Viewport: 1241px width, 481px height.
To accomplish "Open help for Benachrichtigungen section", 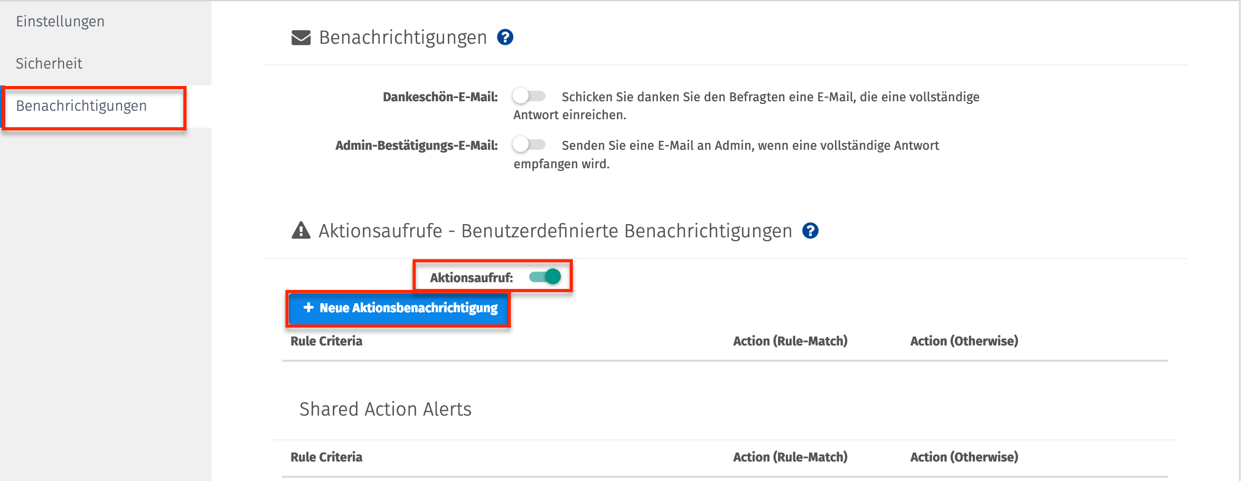I will (x=505, y=37).
